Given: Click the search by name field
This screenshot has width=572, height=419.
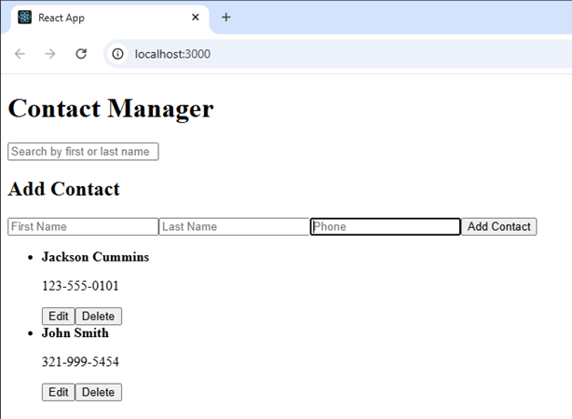Looking at the screenshot, I should [x=83, y=152].
